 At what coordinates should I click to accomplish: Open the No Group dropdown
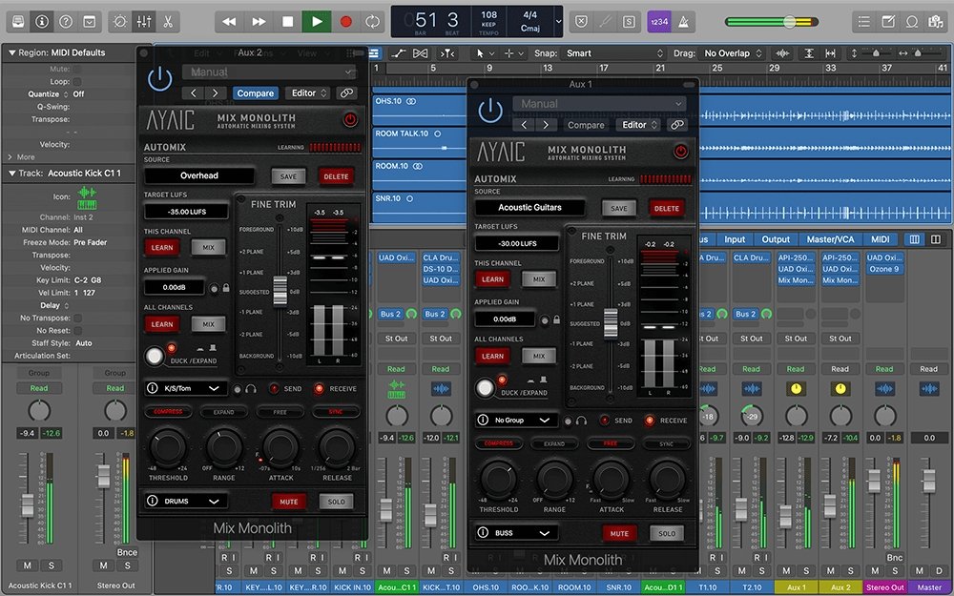pyautogui.click(x=516, y=420)
